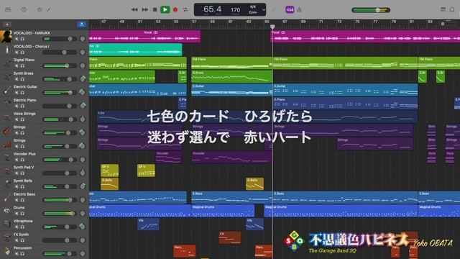Screen dimensions: 460x259
Task: Click bar 71 on the ruler
Action: (x=321, y=22)
